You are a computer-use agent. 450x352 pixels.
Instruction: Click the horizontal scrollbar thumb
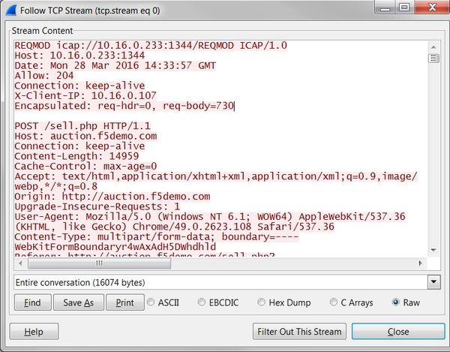(x=99, y=263)
